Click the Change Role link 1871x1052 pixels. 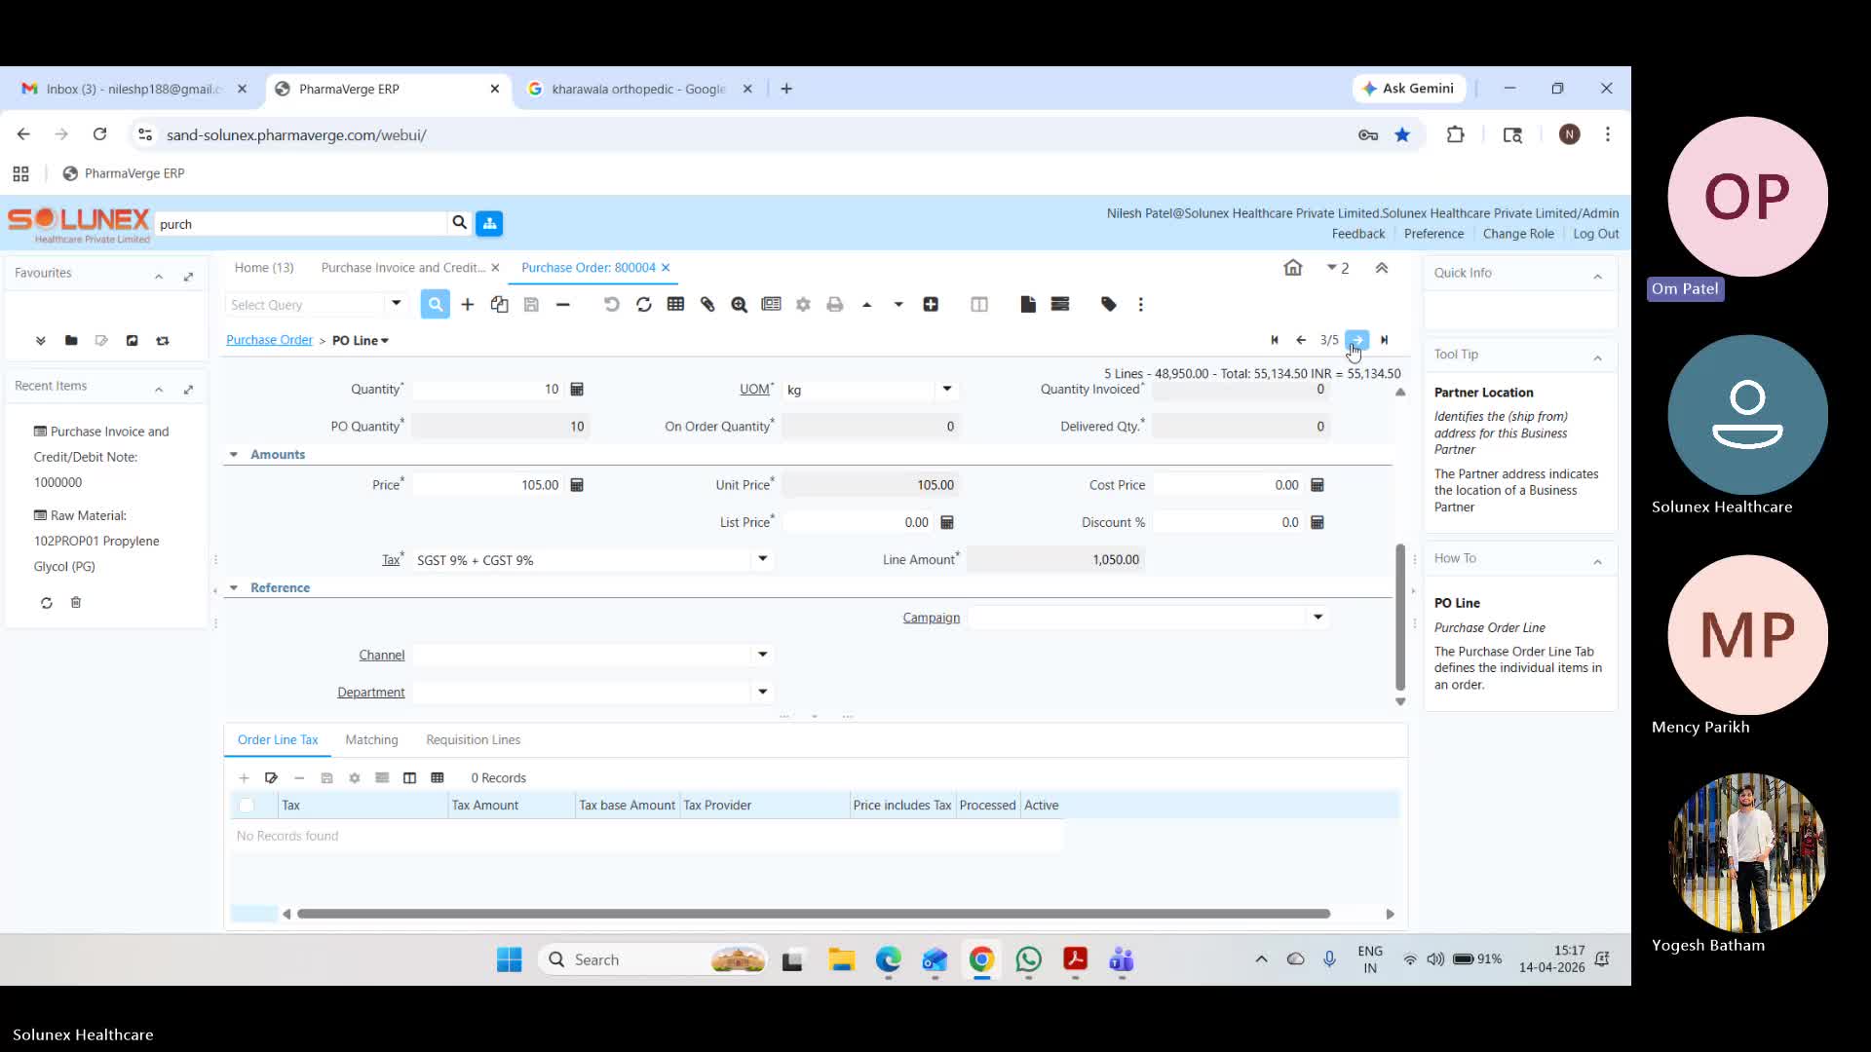coord(1518,234)
